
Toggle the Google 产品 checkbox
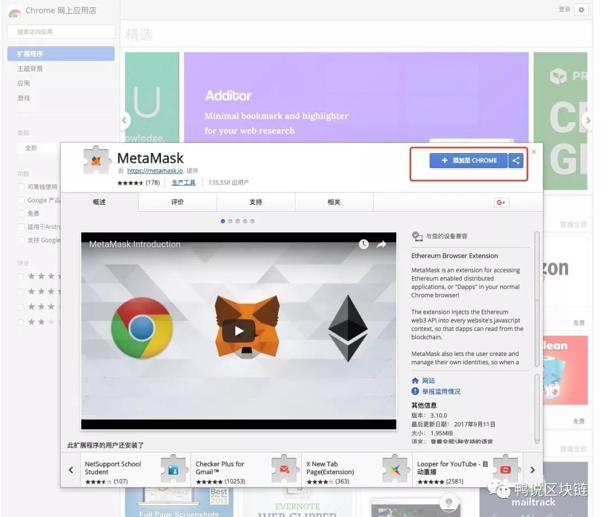pos(21,200)
